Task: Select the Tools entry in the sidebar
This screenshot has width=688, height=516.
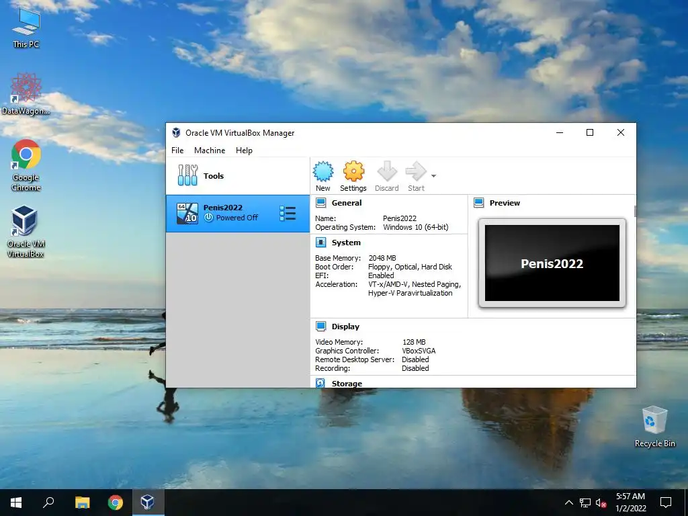Action: 237,176
